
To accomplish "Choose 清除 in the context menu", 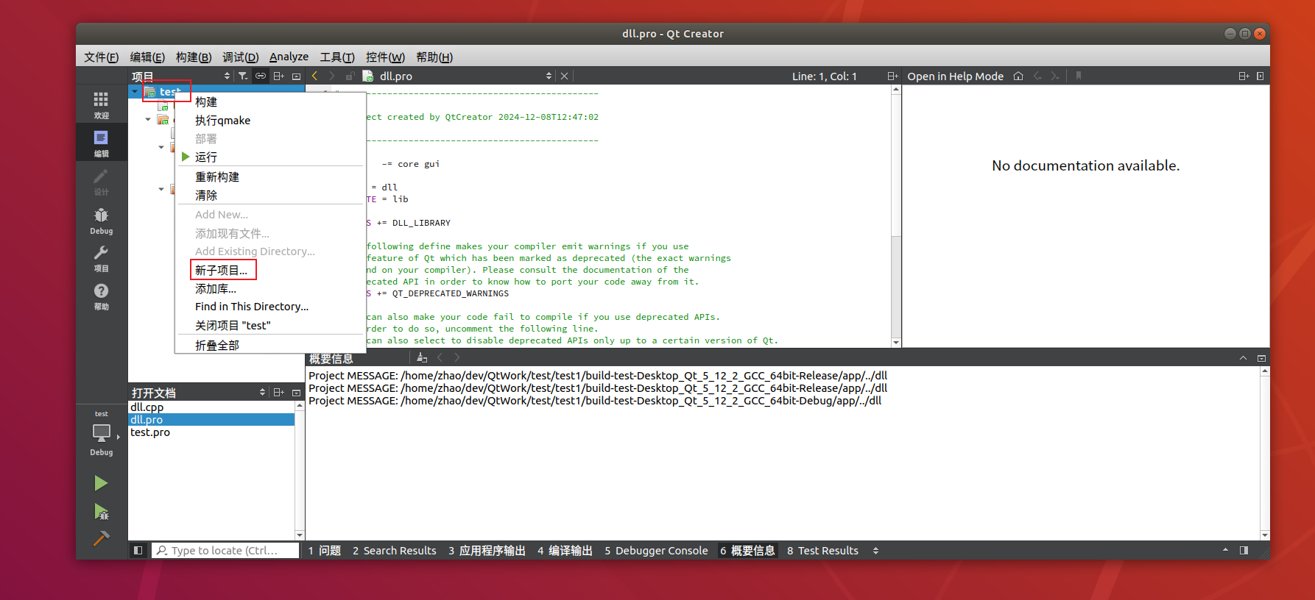I will 270,196.
